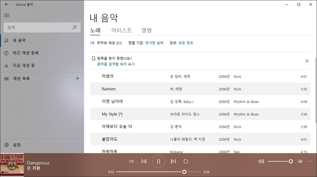Viewport: 317px width, 177px height.
Task: Open sort dropdown 추가된 날짜
Action: [154, 43]
